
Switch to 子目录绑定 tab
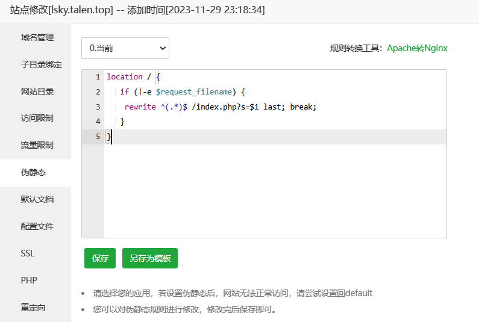41,64
